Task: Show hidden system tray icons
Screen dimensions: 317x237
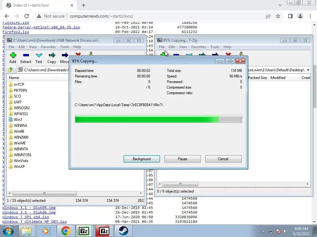Action: tap(263, 231)
